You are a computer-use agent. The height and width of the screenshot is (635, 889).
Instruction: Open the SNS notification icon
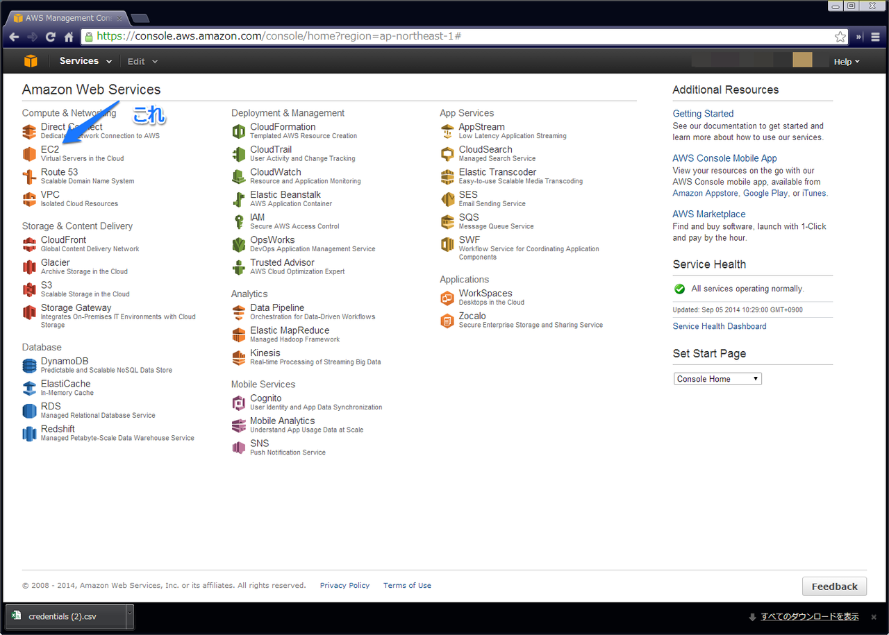point(238,448)
